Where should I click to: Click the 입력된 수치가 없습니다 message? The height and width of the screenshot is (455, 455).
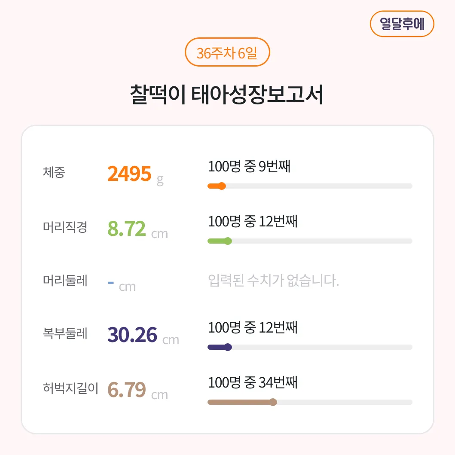273,280
